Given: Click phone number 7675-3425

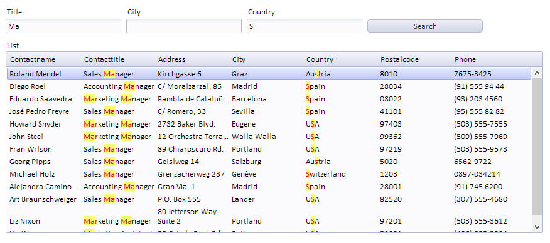Looking at the screenshot, I should [x=473, y=74].
